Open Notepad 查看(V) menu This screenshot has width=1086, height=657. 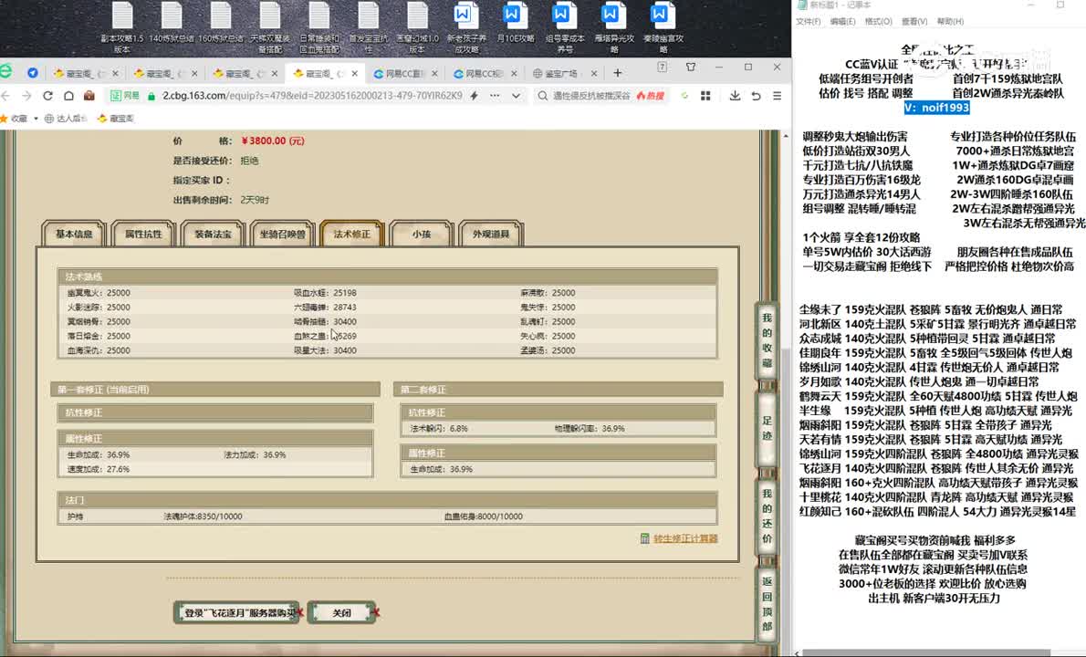pyautogui.click(x=914, y=22)
